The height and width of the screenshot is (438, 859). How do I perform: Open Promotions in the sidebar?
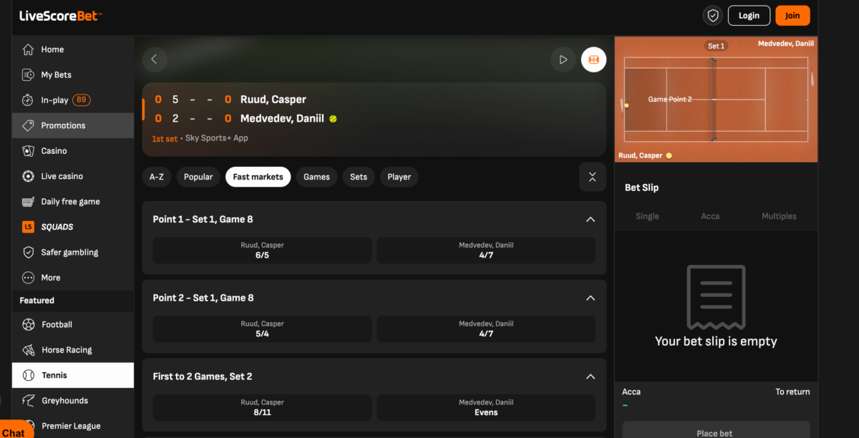point(73,125)
